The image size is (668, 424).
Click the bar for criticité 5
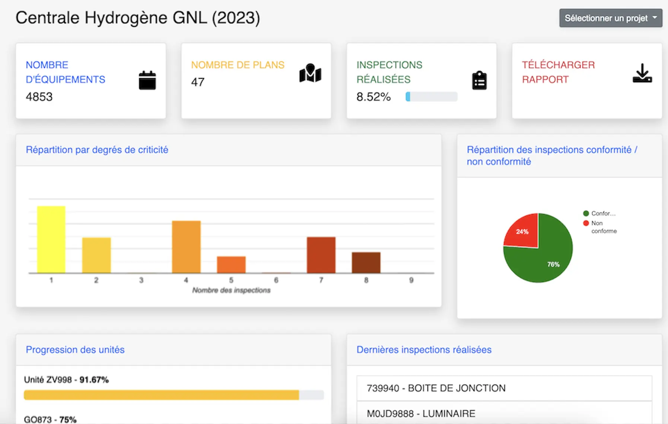[x=231, y=264]
